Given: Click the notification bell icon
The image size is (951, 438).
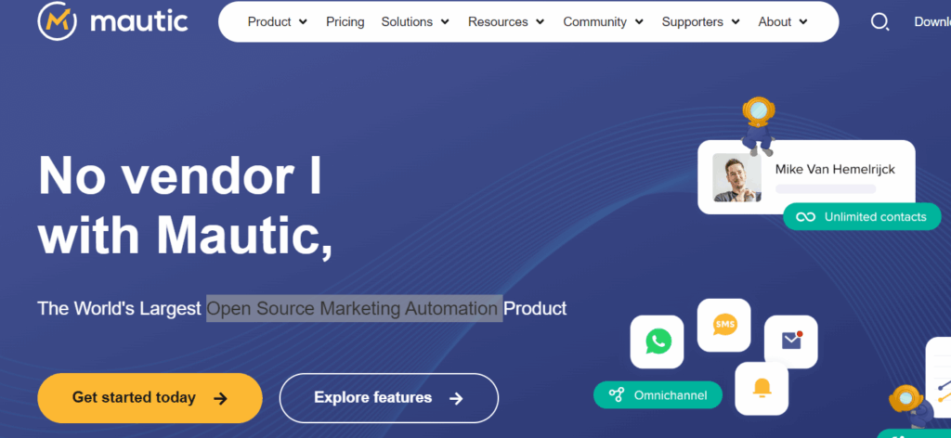Looking at the screenshot, I should click(762, 388).
